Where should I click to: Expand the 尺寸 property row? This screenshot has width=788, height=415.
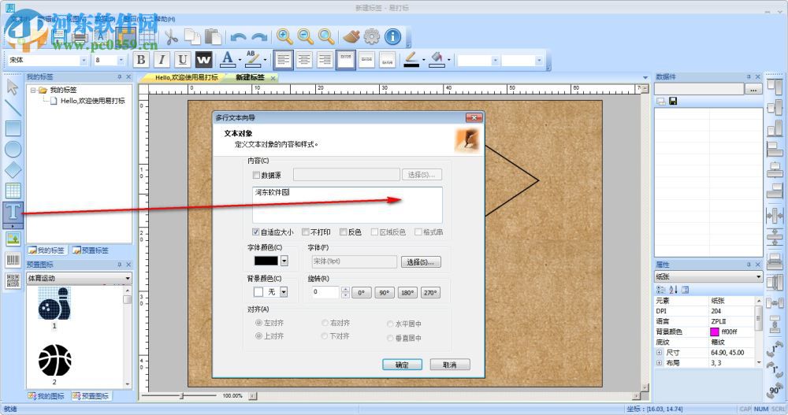(x=660, y=352)
